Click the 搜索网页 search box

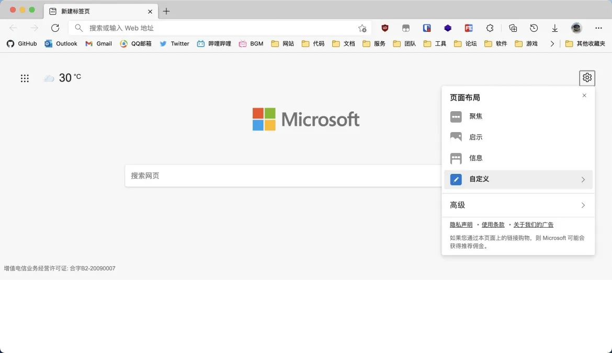(x=283, y=176)
